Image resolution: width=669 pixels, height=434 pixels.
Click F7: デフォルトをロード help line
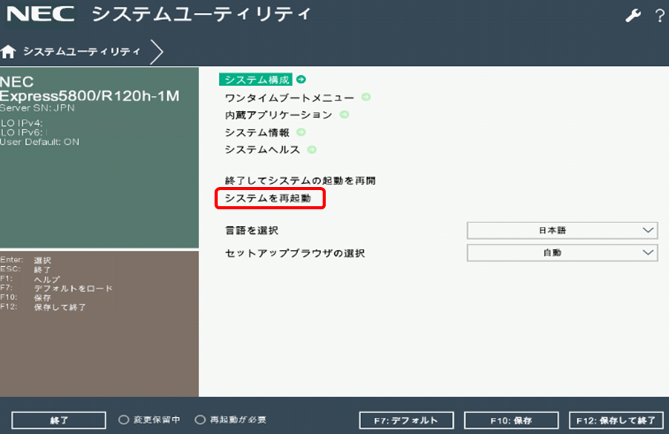point(56,288)
